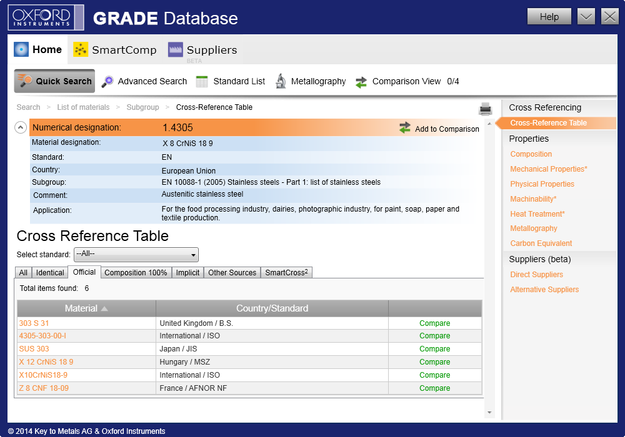Select the Other Sources filter tab

[232, 273]
